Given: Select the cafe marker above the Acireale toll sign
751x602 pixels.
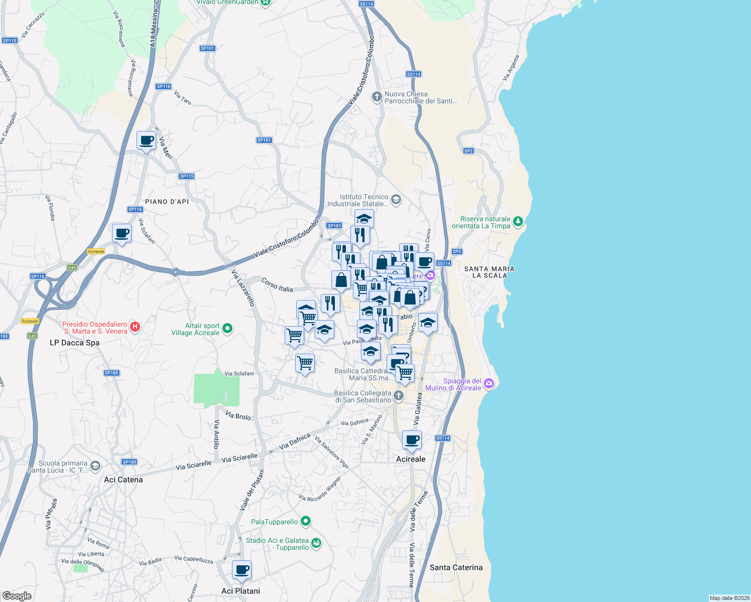Looking at the screenshot, I should point(121,234).
